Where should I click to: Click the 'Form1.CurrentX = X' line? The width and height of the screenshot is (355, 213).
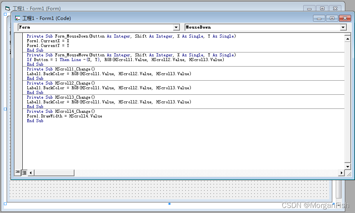click(48, 41)
